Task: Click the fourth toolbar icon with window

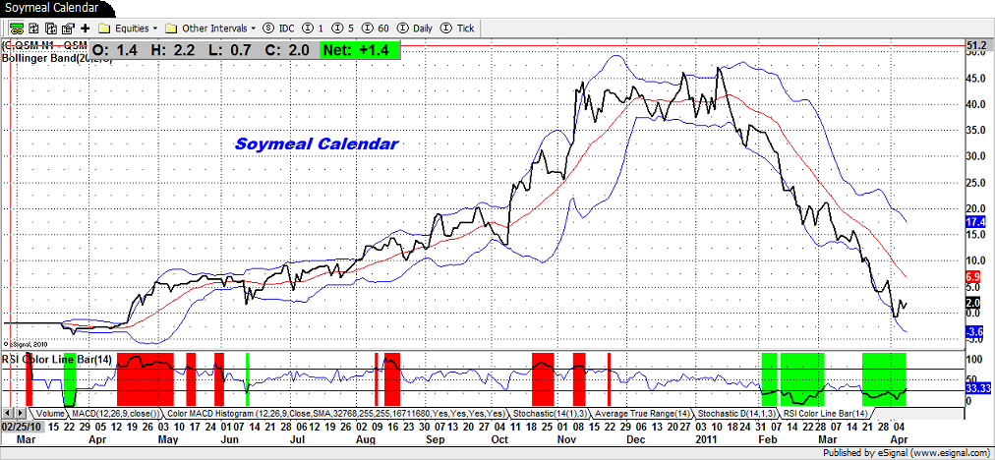Action: [x=69, y=29]
